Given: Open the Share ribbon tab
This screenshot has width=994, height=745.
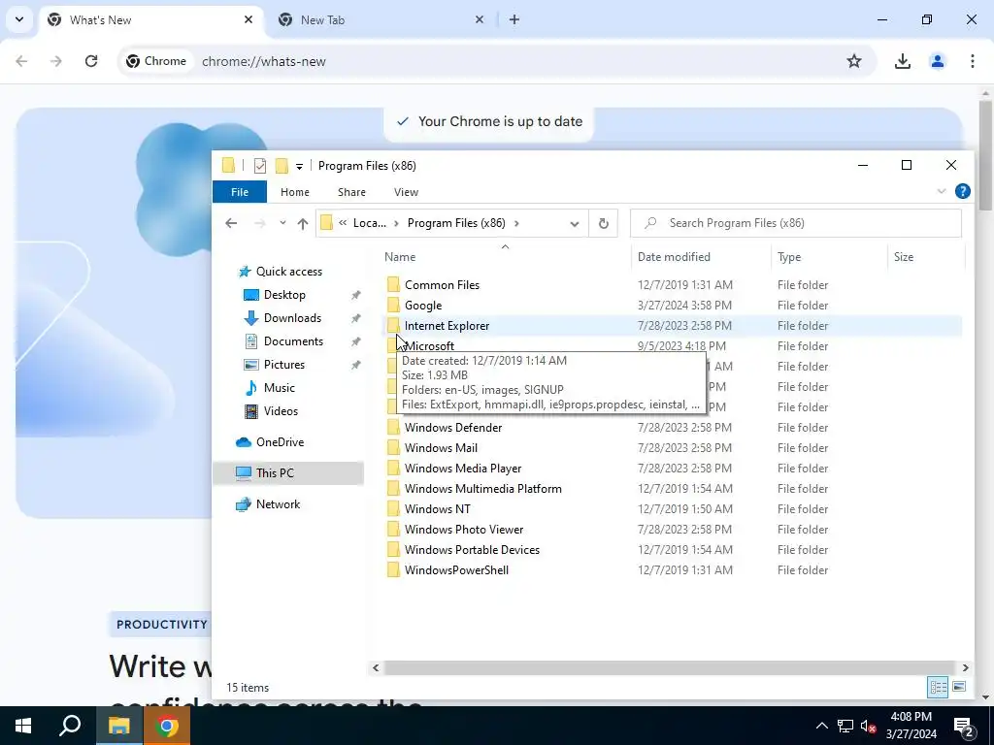Looking at the screenshot, I should pos(351,192).
